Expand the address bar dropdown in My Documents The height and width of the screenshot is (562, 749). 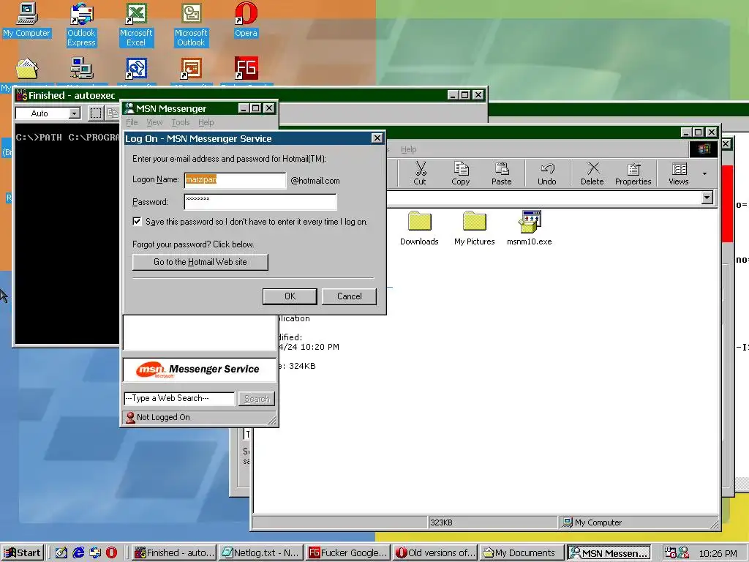pyautogui.click(x=707, y=198)
